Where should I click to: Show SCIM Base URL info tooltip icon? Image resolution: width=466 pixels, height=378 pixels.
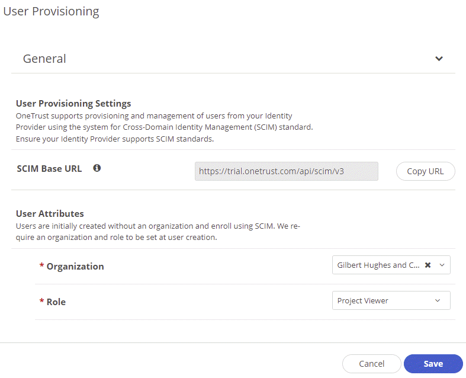pos(97,168)
